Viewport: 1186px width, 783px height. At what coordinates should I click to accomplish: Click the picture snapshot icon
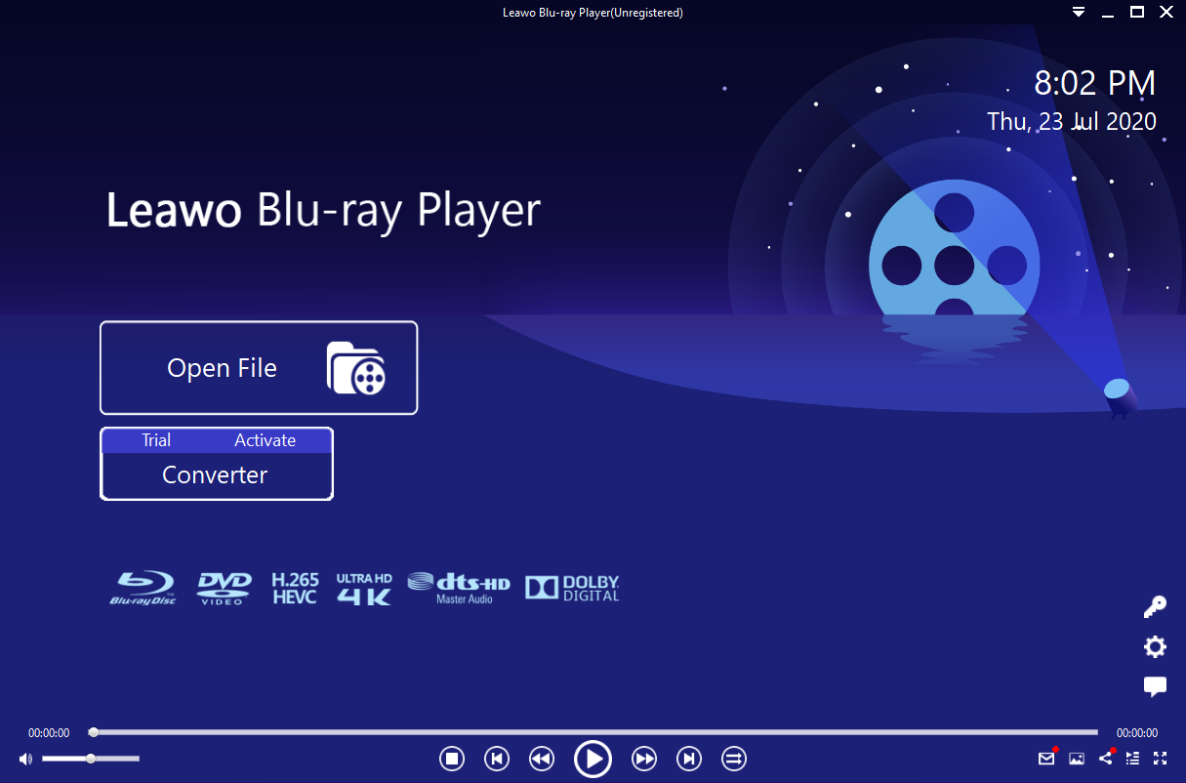[1077, 759]
